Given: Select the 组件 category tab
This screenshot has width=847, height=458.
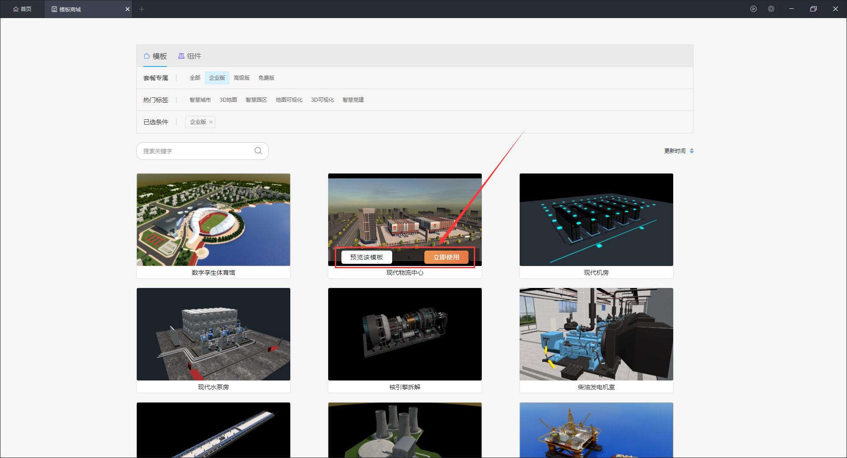Looking at the screenshot, I should tap(190, 56).
